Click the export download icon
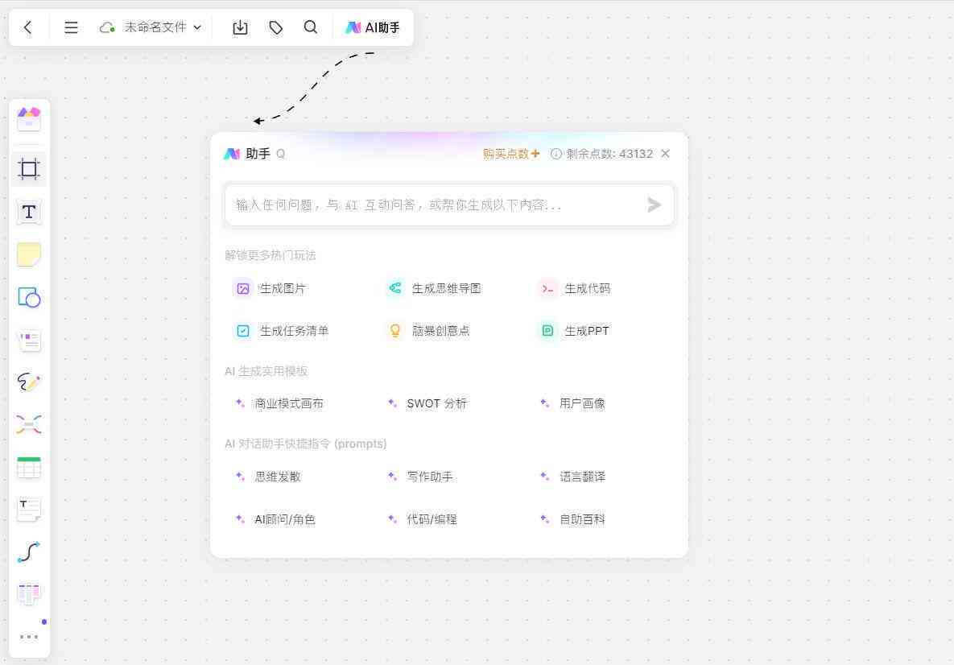This screenshot has width=954, height=665. (x=241, y=27)
